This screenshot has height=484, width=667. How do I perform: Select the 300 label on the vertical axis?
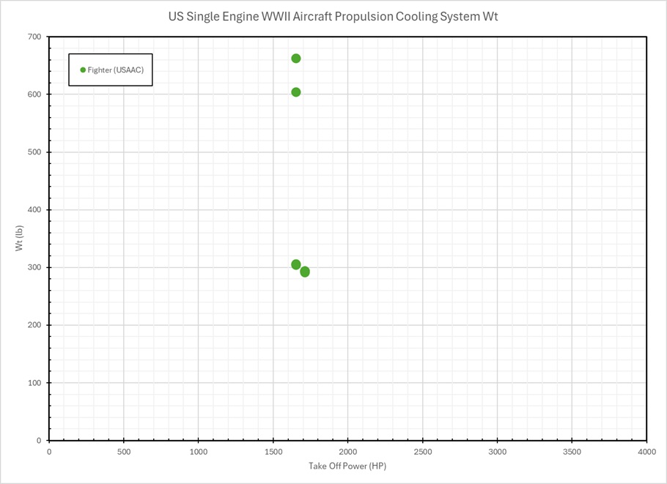point(34,267)
